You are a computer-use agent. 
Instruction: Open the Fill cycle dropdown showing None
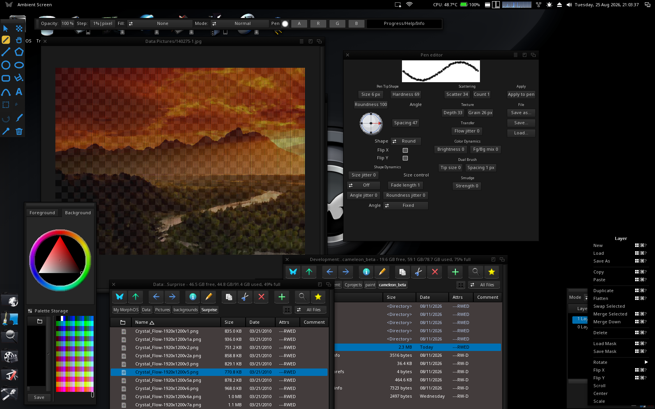click(159, 24)
